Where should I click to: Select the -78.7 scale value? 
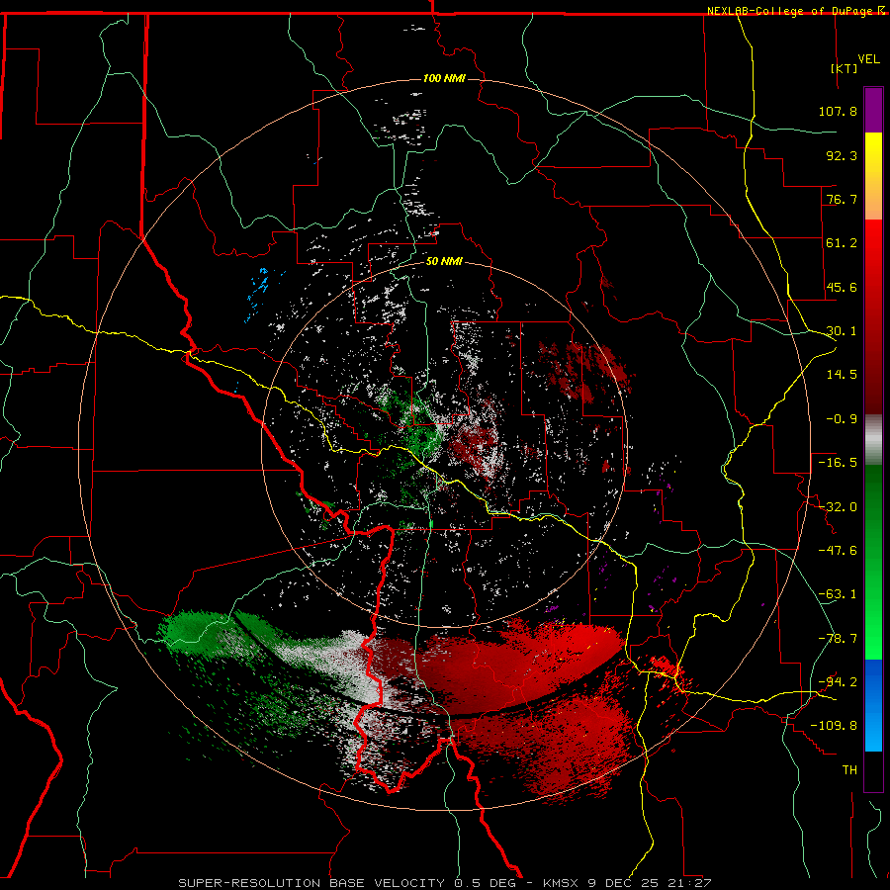click(x=838, y=639)
